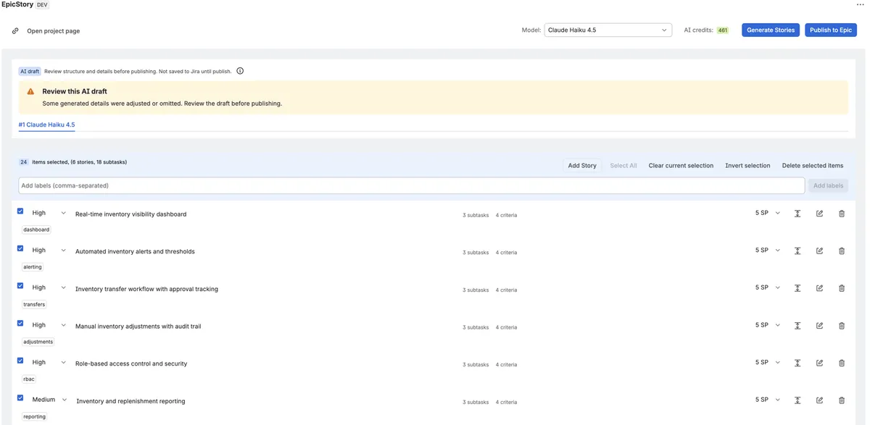Viewport: 870px width, 425px height.
Task: Click Generate Stories button
Action: 771,30
